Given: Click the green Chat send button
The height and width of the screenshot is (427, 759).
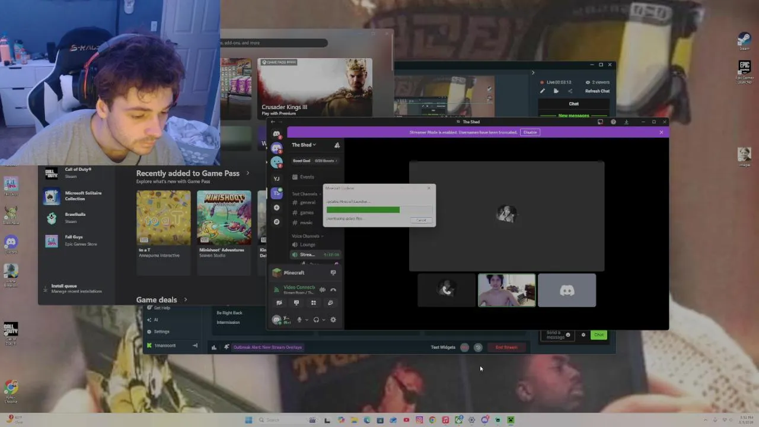Looking at the screenshot, I should point(599,335).
